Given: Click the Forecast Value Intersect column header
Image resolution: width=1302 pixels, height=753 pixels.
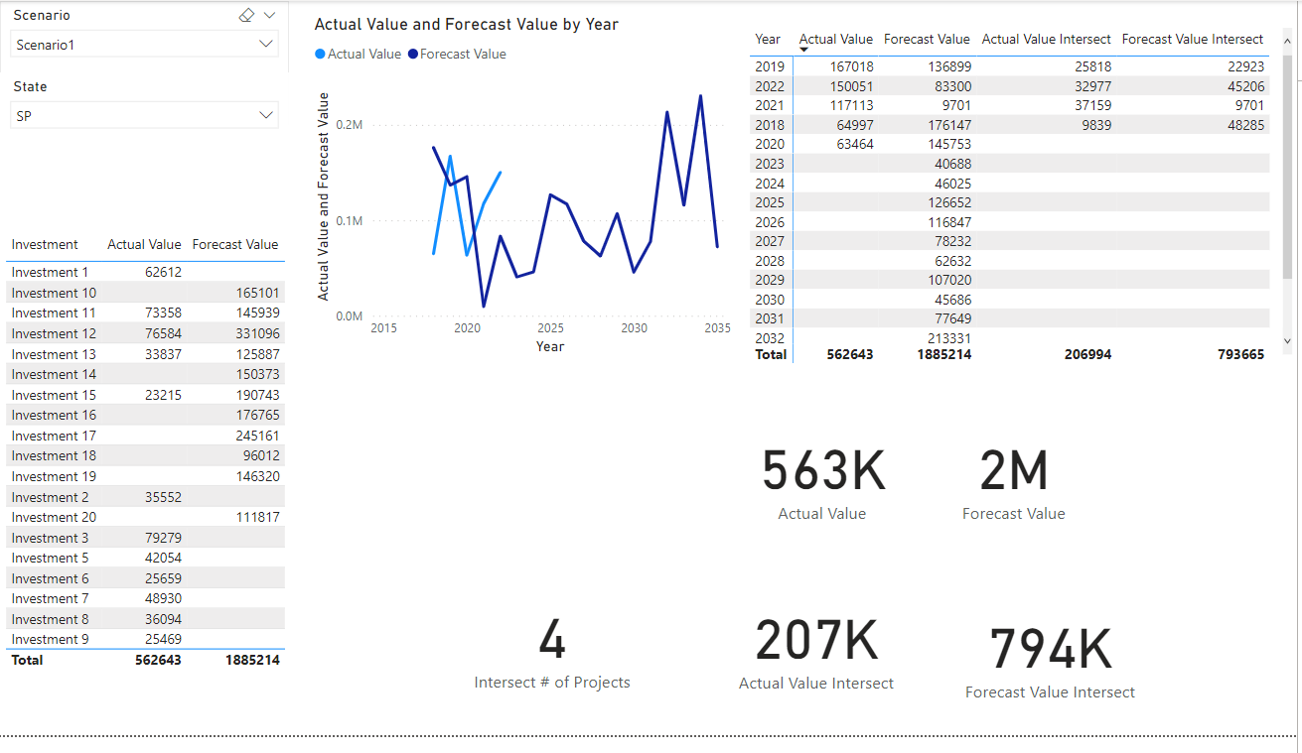Looking at the screenshot, I should coord(1193,40).
